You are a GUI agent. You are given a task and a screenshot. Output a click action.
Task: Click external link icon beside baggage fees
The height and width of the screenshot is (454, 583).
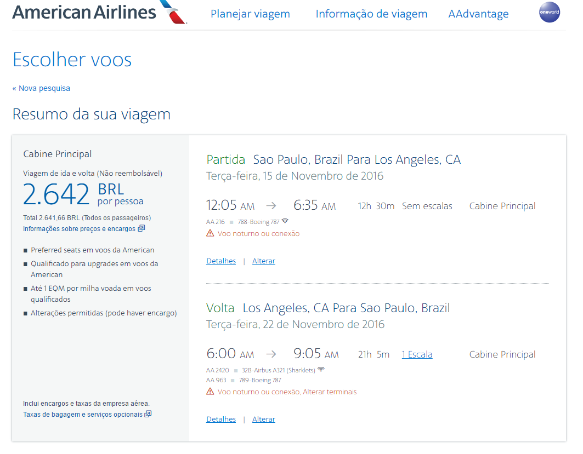click(x=148, y=414)
